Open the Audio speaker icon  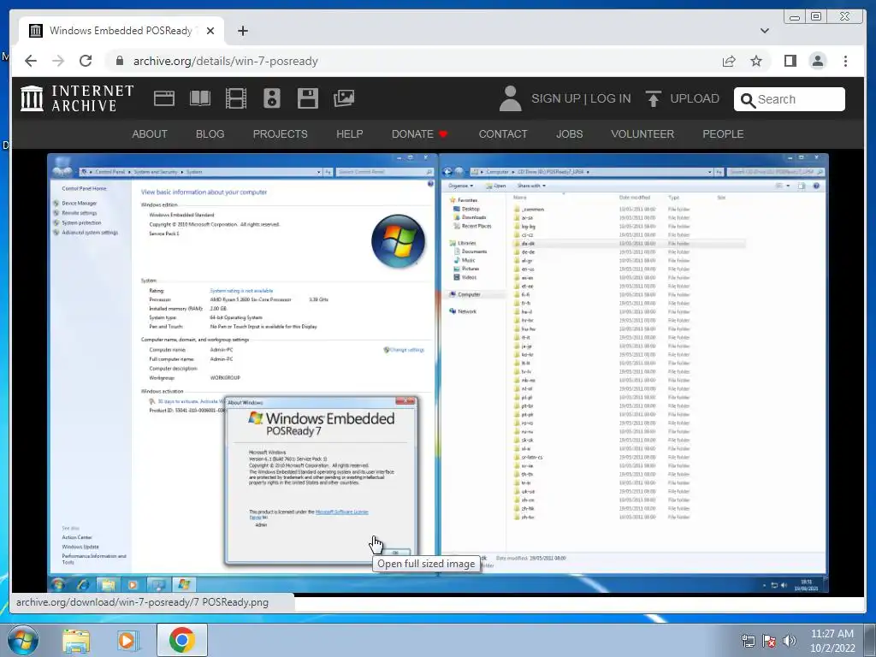tap(272, 98)
